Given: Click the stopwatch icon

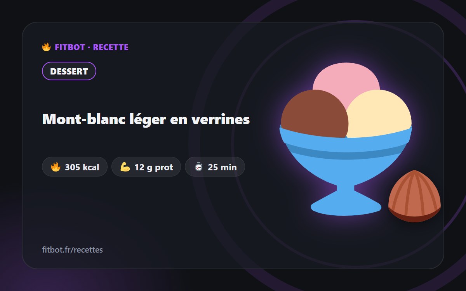Looking at the screenshot, I should tap(198, 167).
